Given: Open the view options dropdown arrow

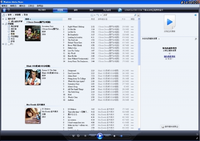Looking at the screenshot, I should point(101,15).
